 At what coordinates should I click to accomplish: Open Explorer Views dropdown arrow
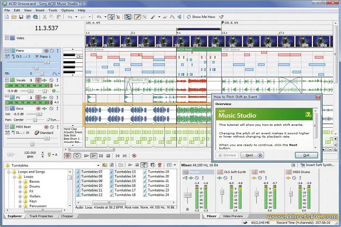point(175,165)
